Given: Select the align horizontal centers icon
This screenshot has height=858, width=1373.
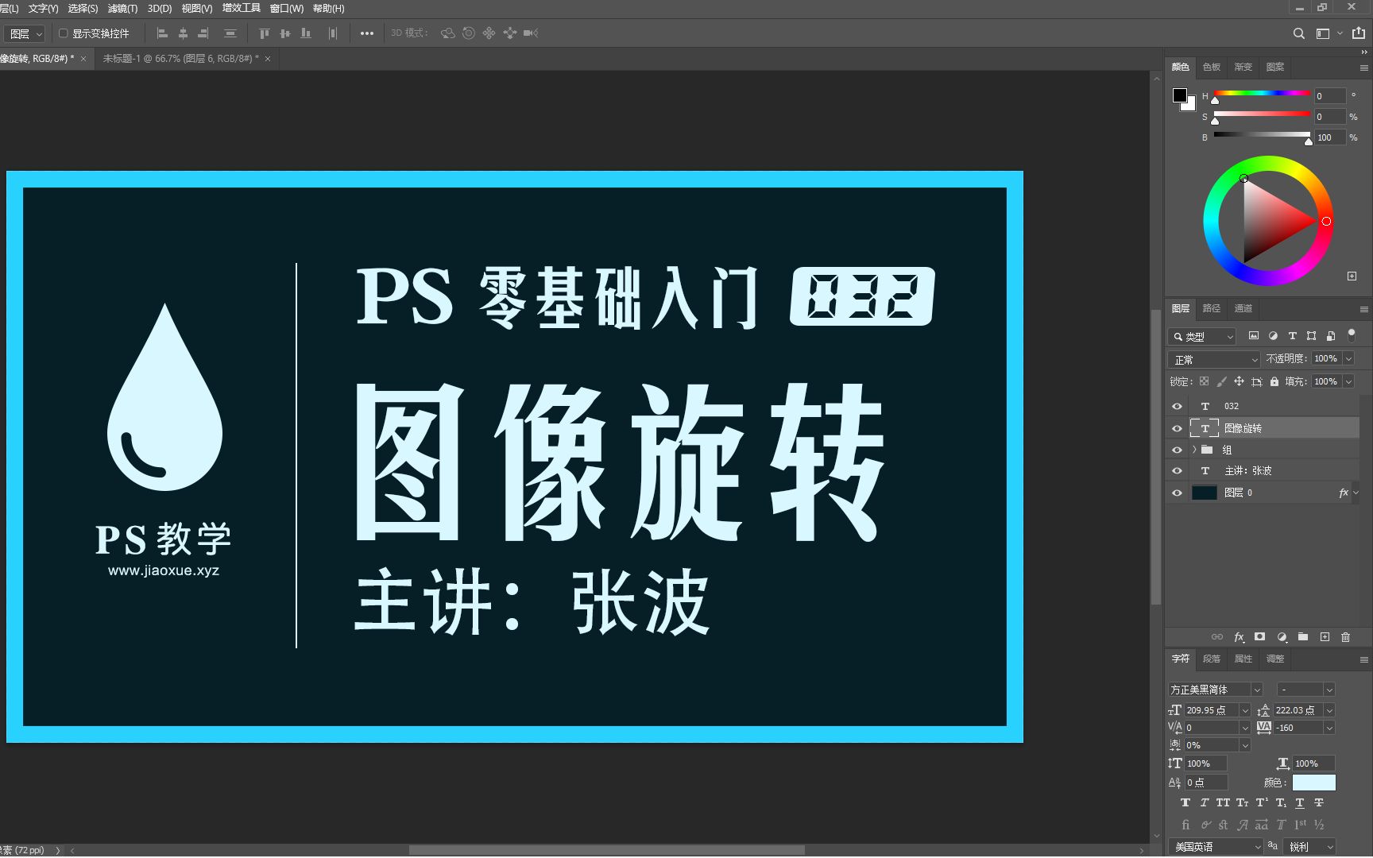Looking at the screenshot, I should 183,33.
